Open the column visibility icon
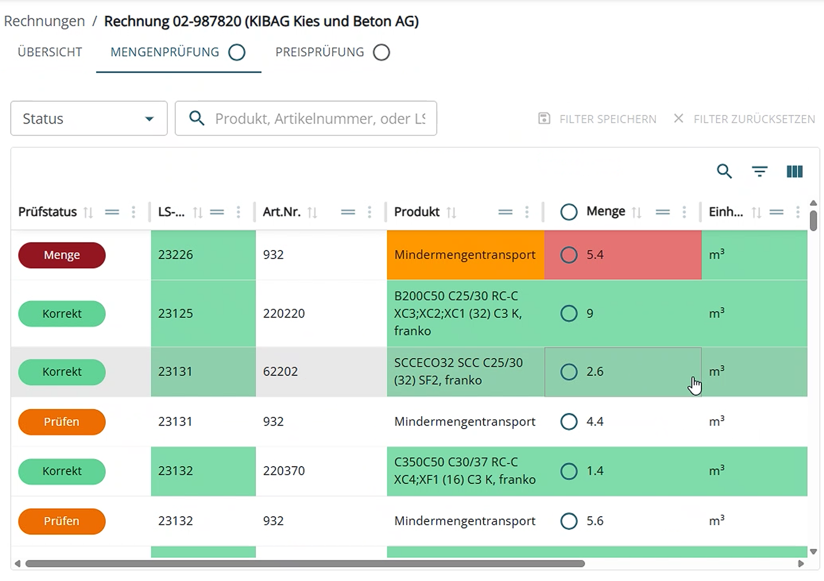 [794, 171]
